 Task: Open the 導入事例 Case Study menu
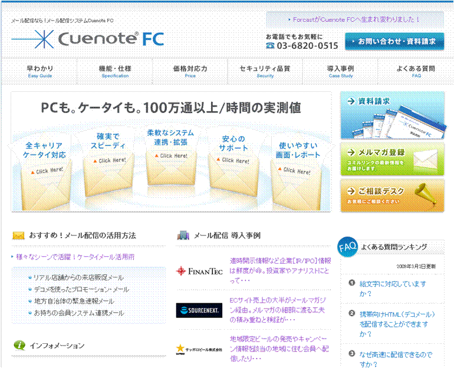[341, 71]
